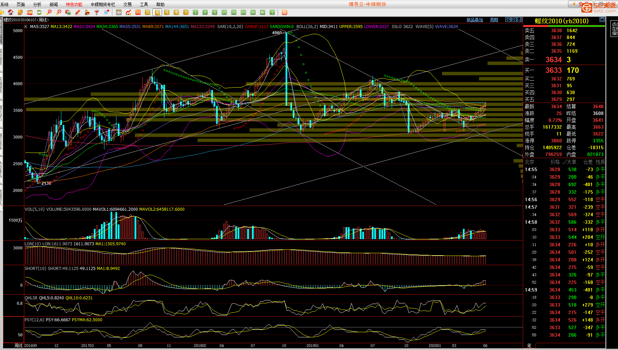Switch to 1 minute period
The width and height of the screenshot is (618, 350).
pyautogui.click(x=196, y=12)
